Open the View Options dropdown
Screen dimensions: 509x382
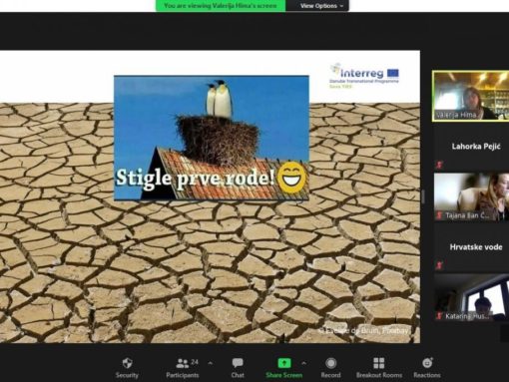[321, 6]
